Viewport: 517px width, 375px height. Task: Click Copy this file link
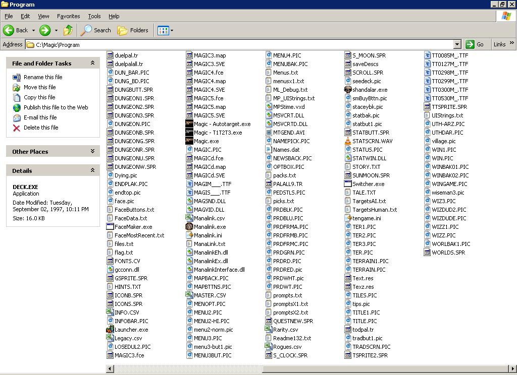tap(39, 97)
